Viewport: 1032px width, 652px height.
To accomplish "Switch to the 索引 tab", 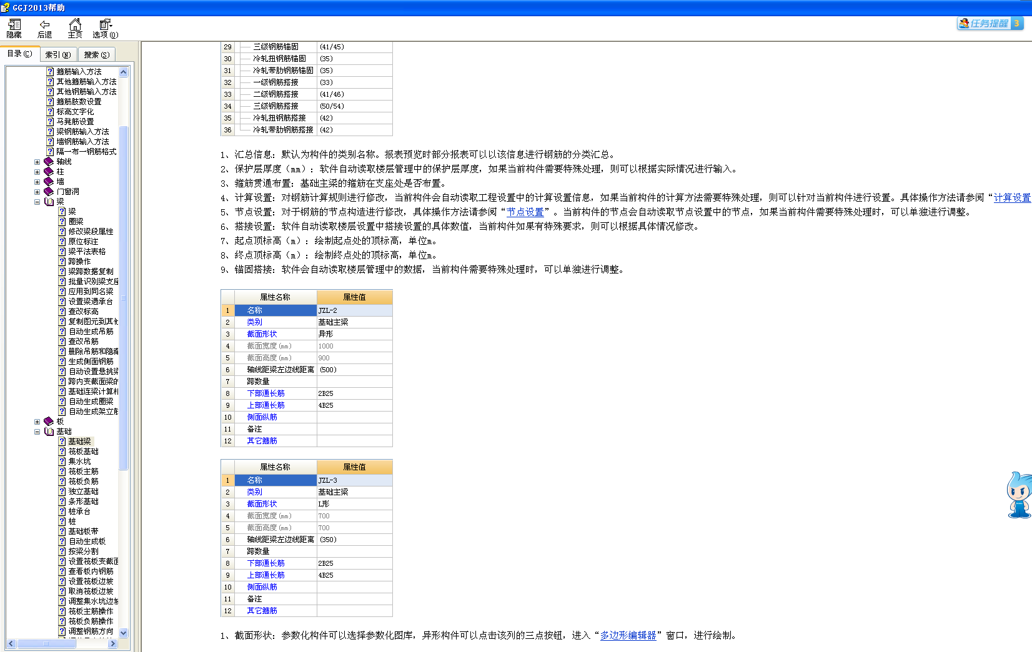I will 57,55.
